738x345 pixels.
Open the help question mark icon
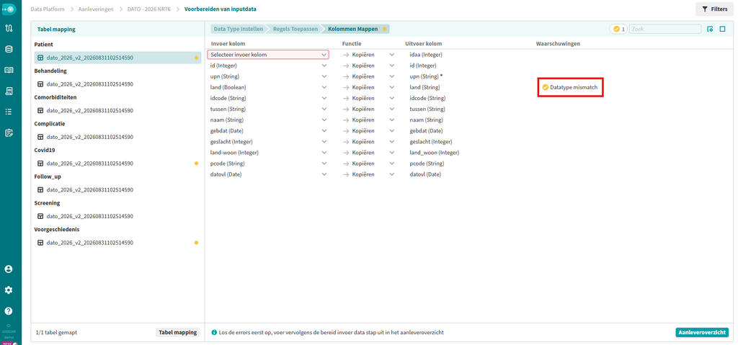[x=9, y=310]
